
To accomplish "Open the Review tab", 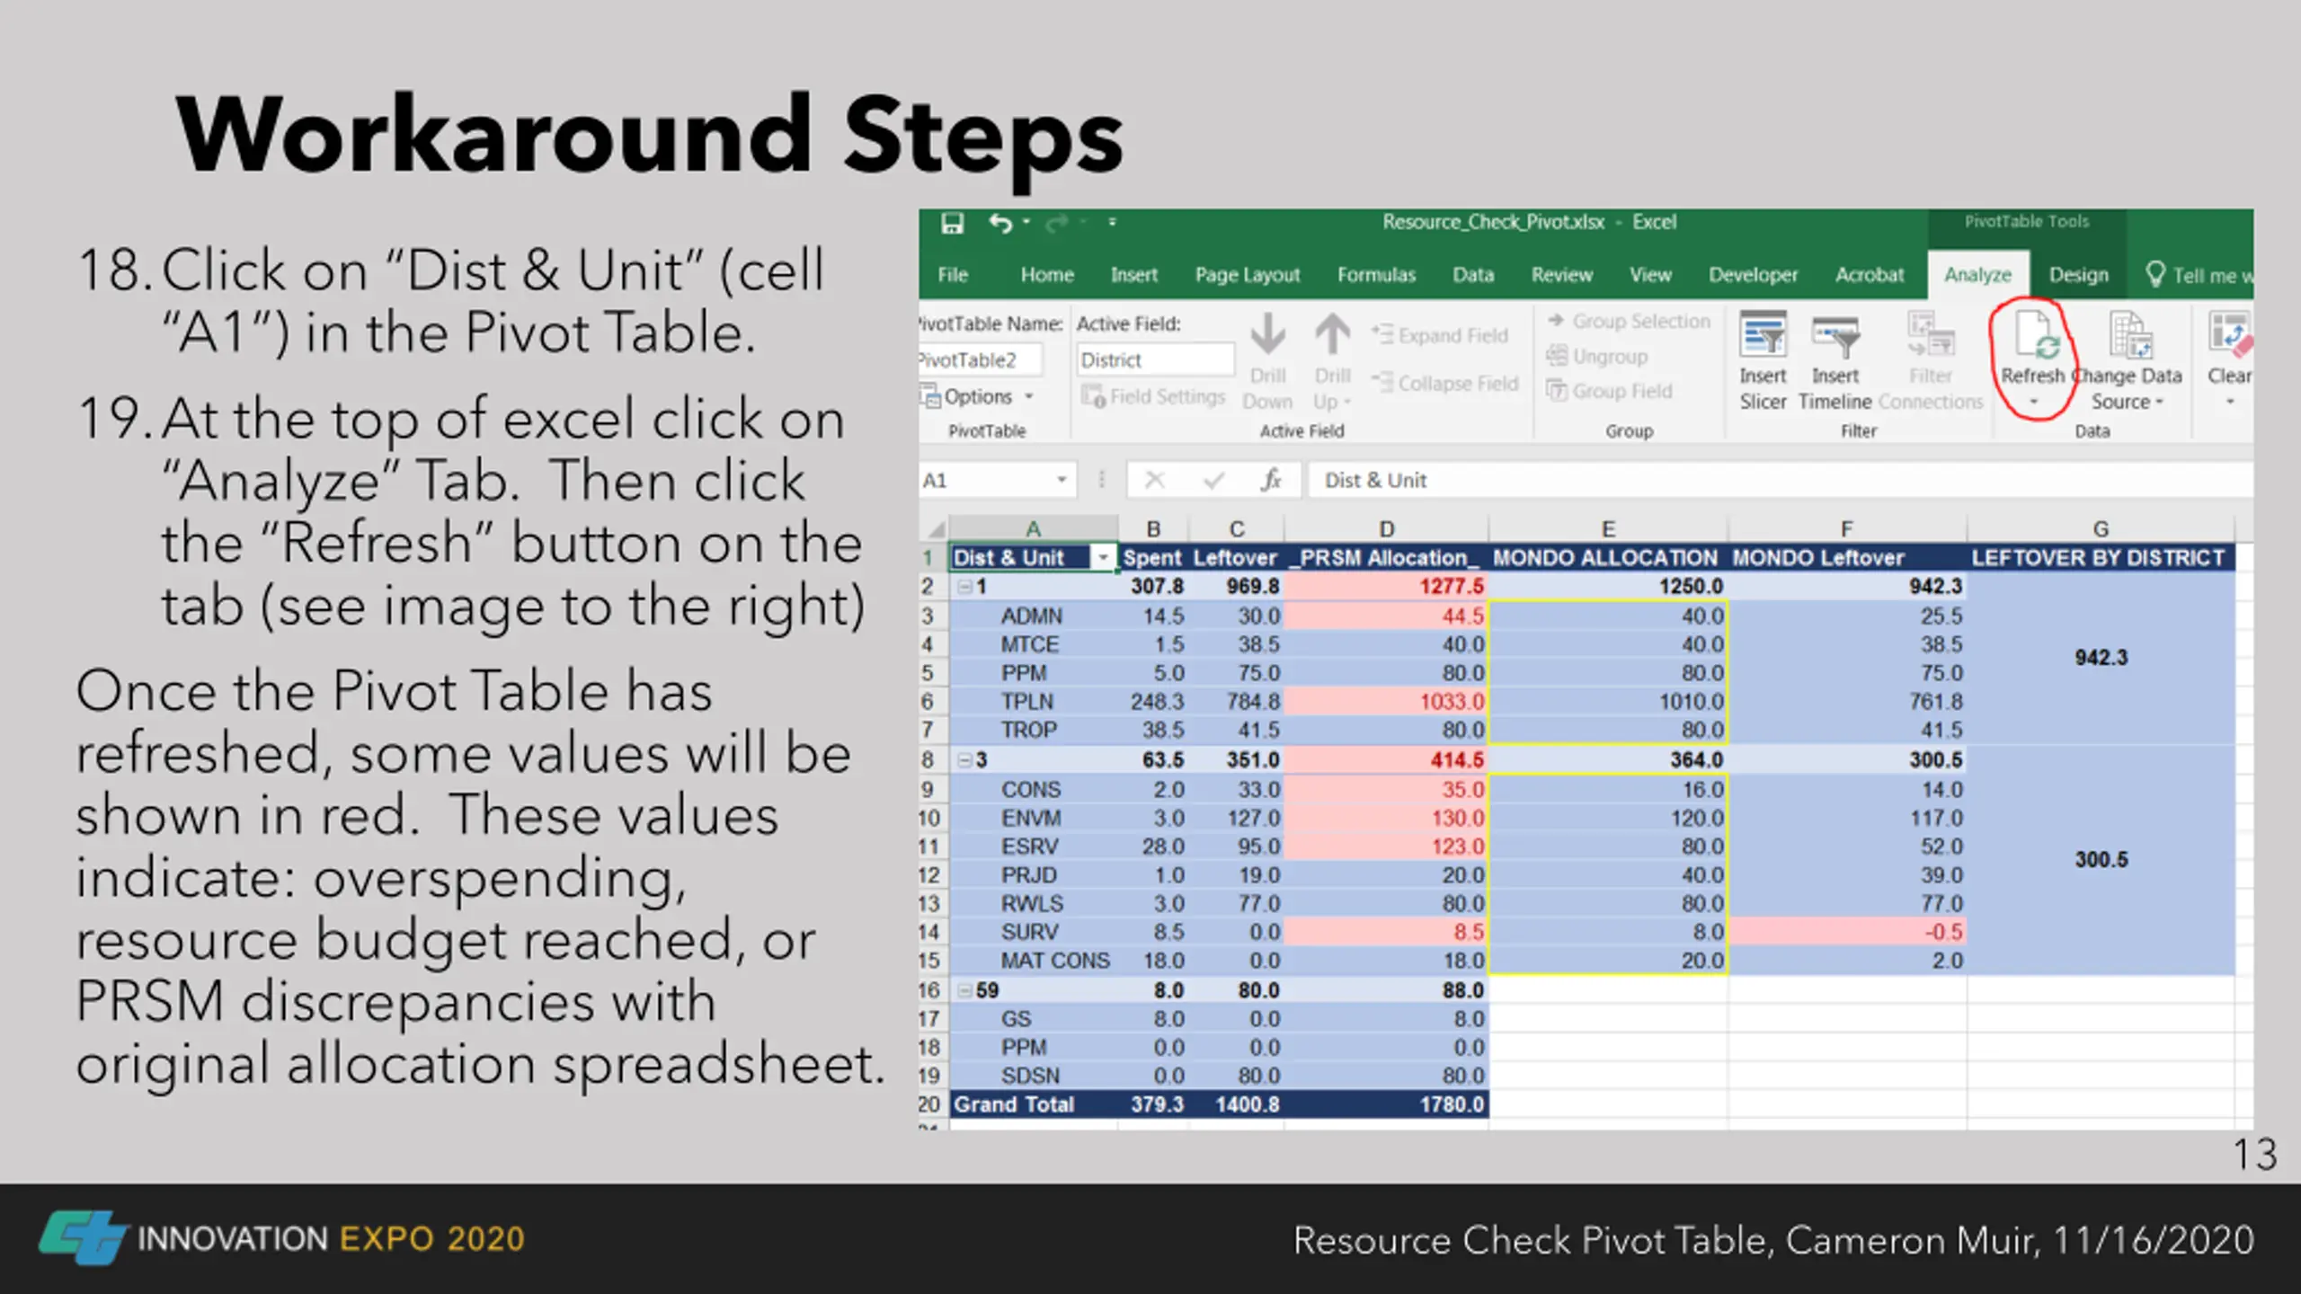I will click(x=1562, y=275).
